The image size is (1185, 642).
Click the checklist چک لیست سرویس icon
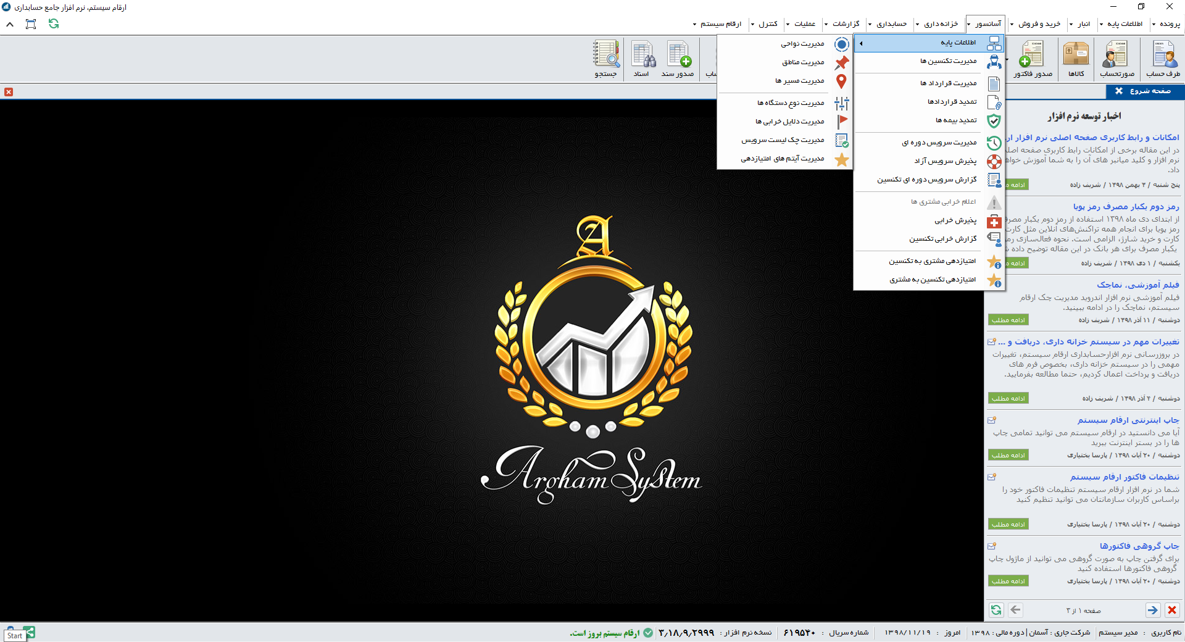point(842,141)
